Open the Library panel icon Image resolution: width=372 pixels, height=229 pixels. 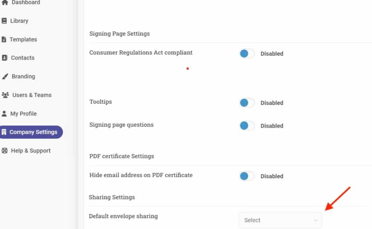[x=5, y=21]
